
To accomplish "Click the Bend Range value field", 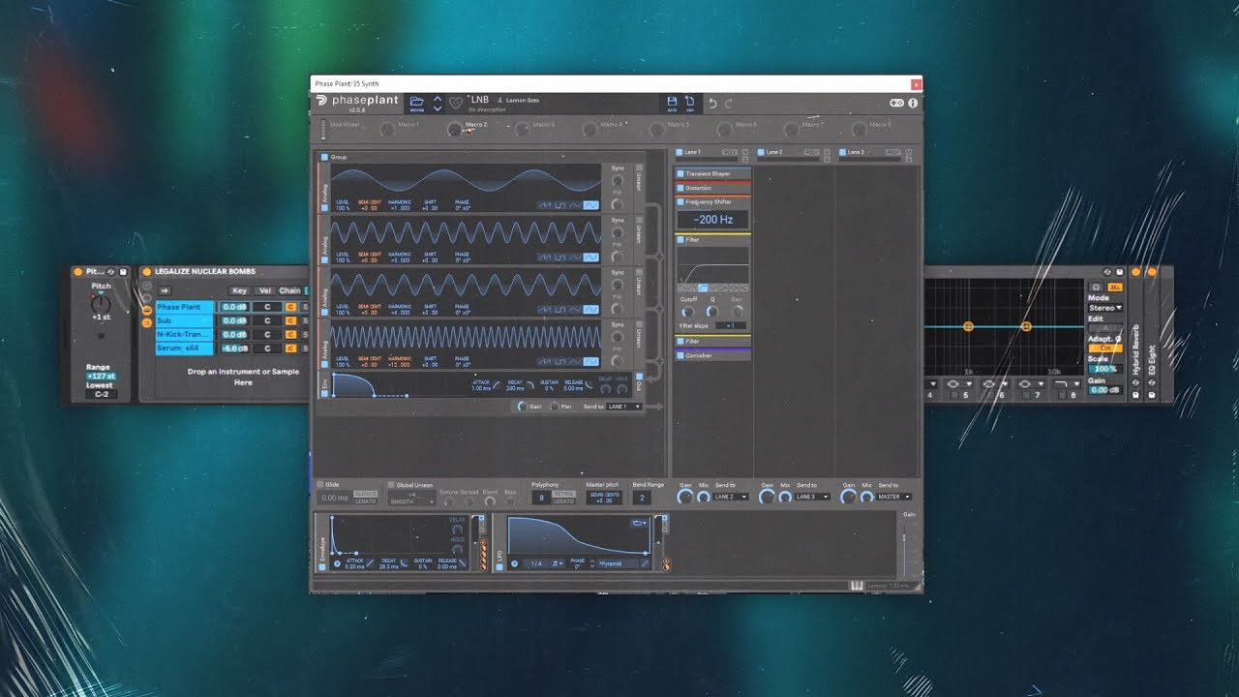I will click(x=641, y=498).
